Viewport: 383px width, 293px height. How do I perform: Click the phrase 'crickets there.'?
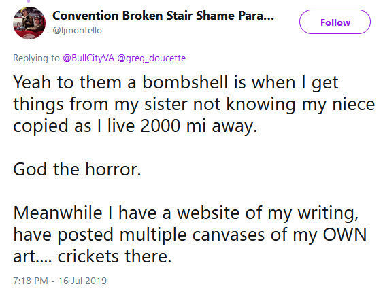[x=114, y=256]
